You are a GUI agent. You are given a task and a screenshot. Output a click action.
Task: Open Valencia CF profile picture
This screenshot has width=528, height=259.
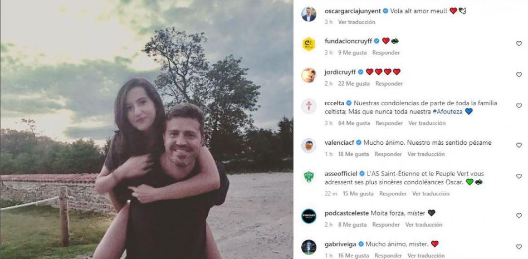(x=309, y=146)
